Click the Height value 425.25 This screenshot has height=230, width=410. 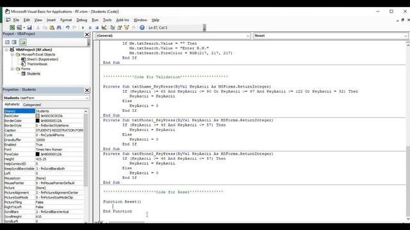pyautogui.click(x=60, y=159)
